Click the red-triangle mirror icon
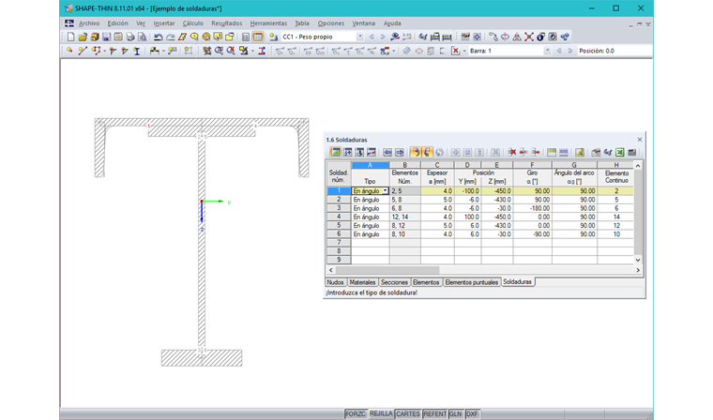The width and height of the screenshot is (713, 420). tap(517, 37)
